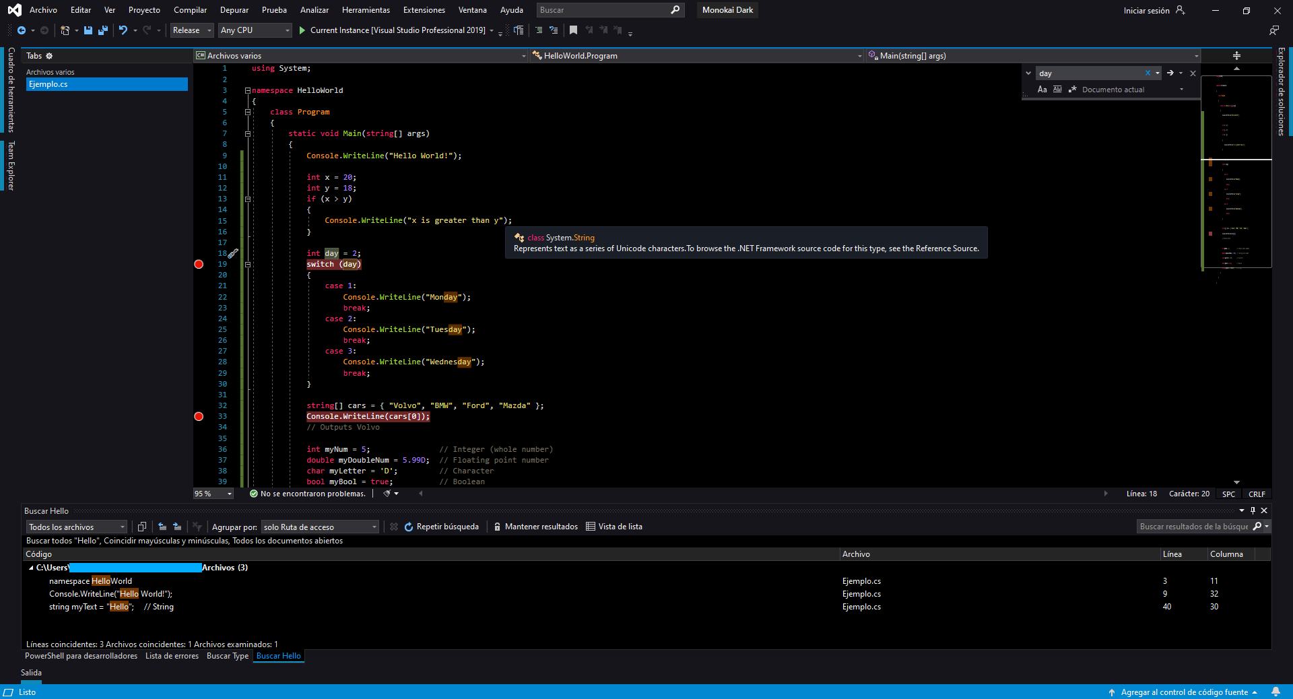Open the Extensiones menu
The height and width of the screenshot is (699, 1293).
point(424,10)
